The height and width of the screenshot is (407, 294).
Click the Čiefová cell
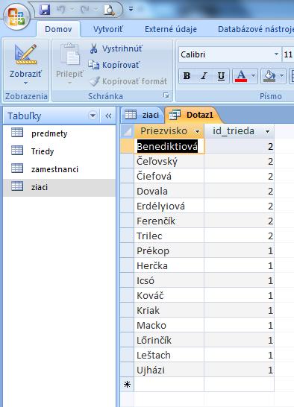(169, 176)
